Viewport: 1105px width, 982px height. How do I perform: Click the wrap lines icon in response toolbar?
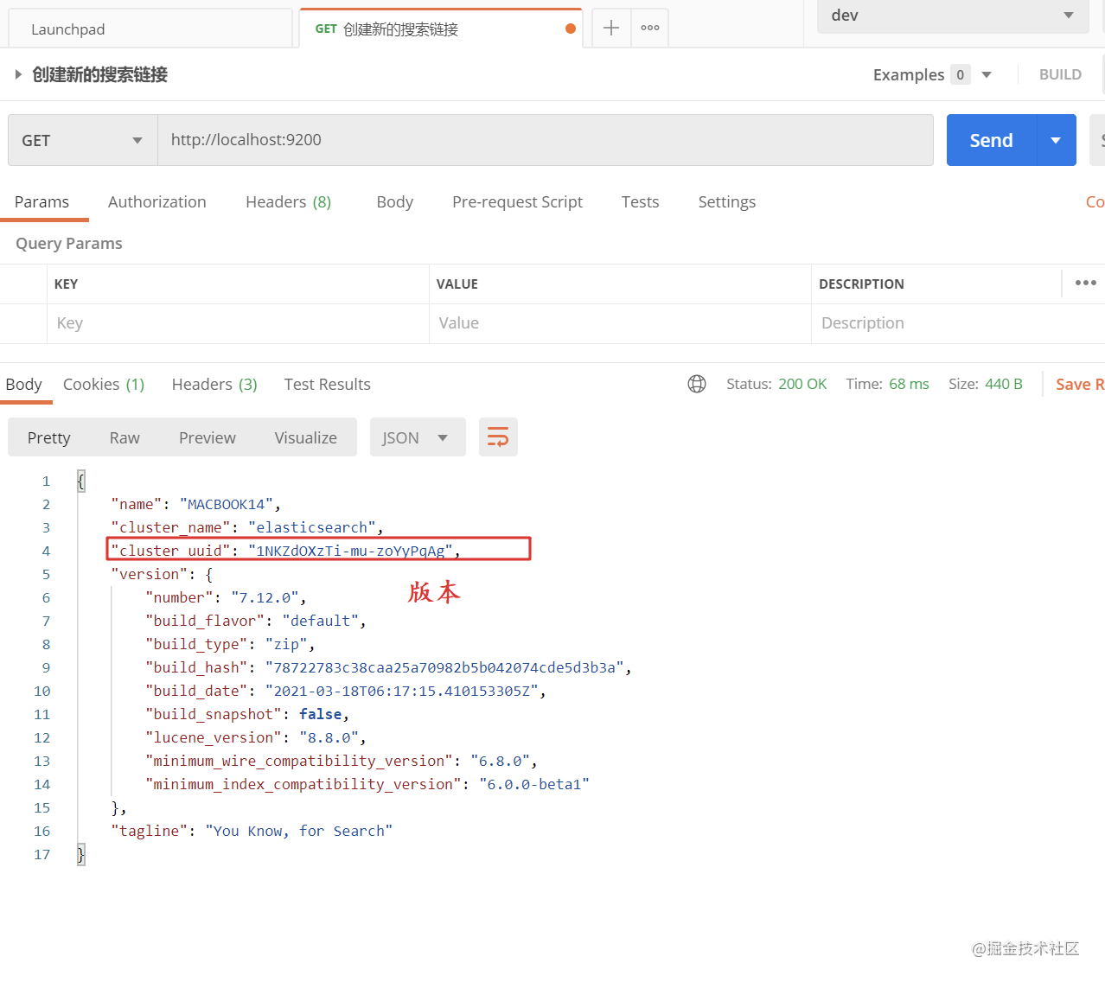pyautogui.click(x=498, y=437)
